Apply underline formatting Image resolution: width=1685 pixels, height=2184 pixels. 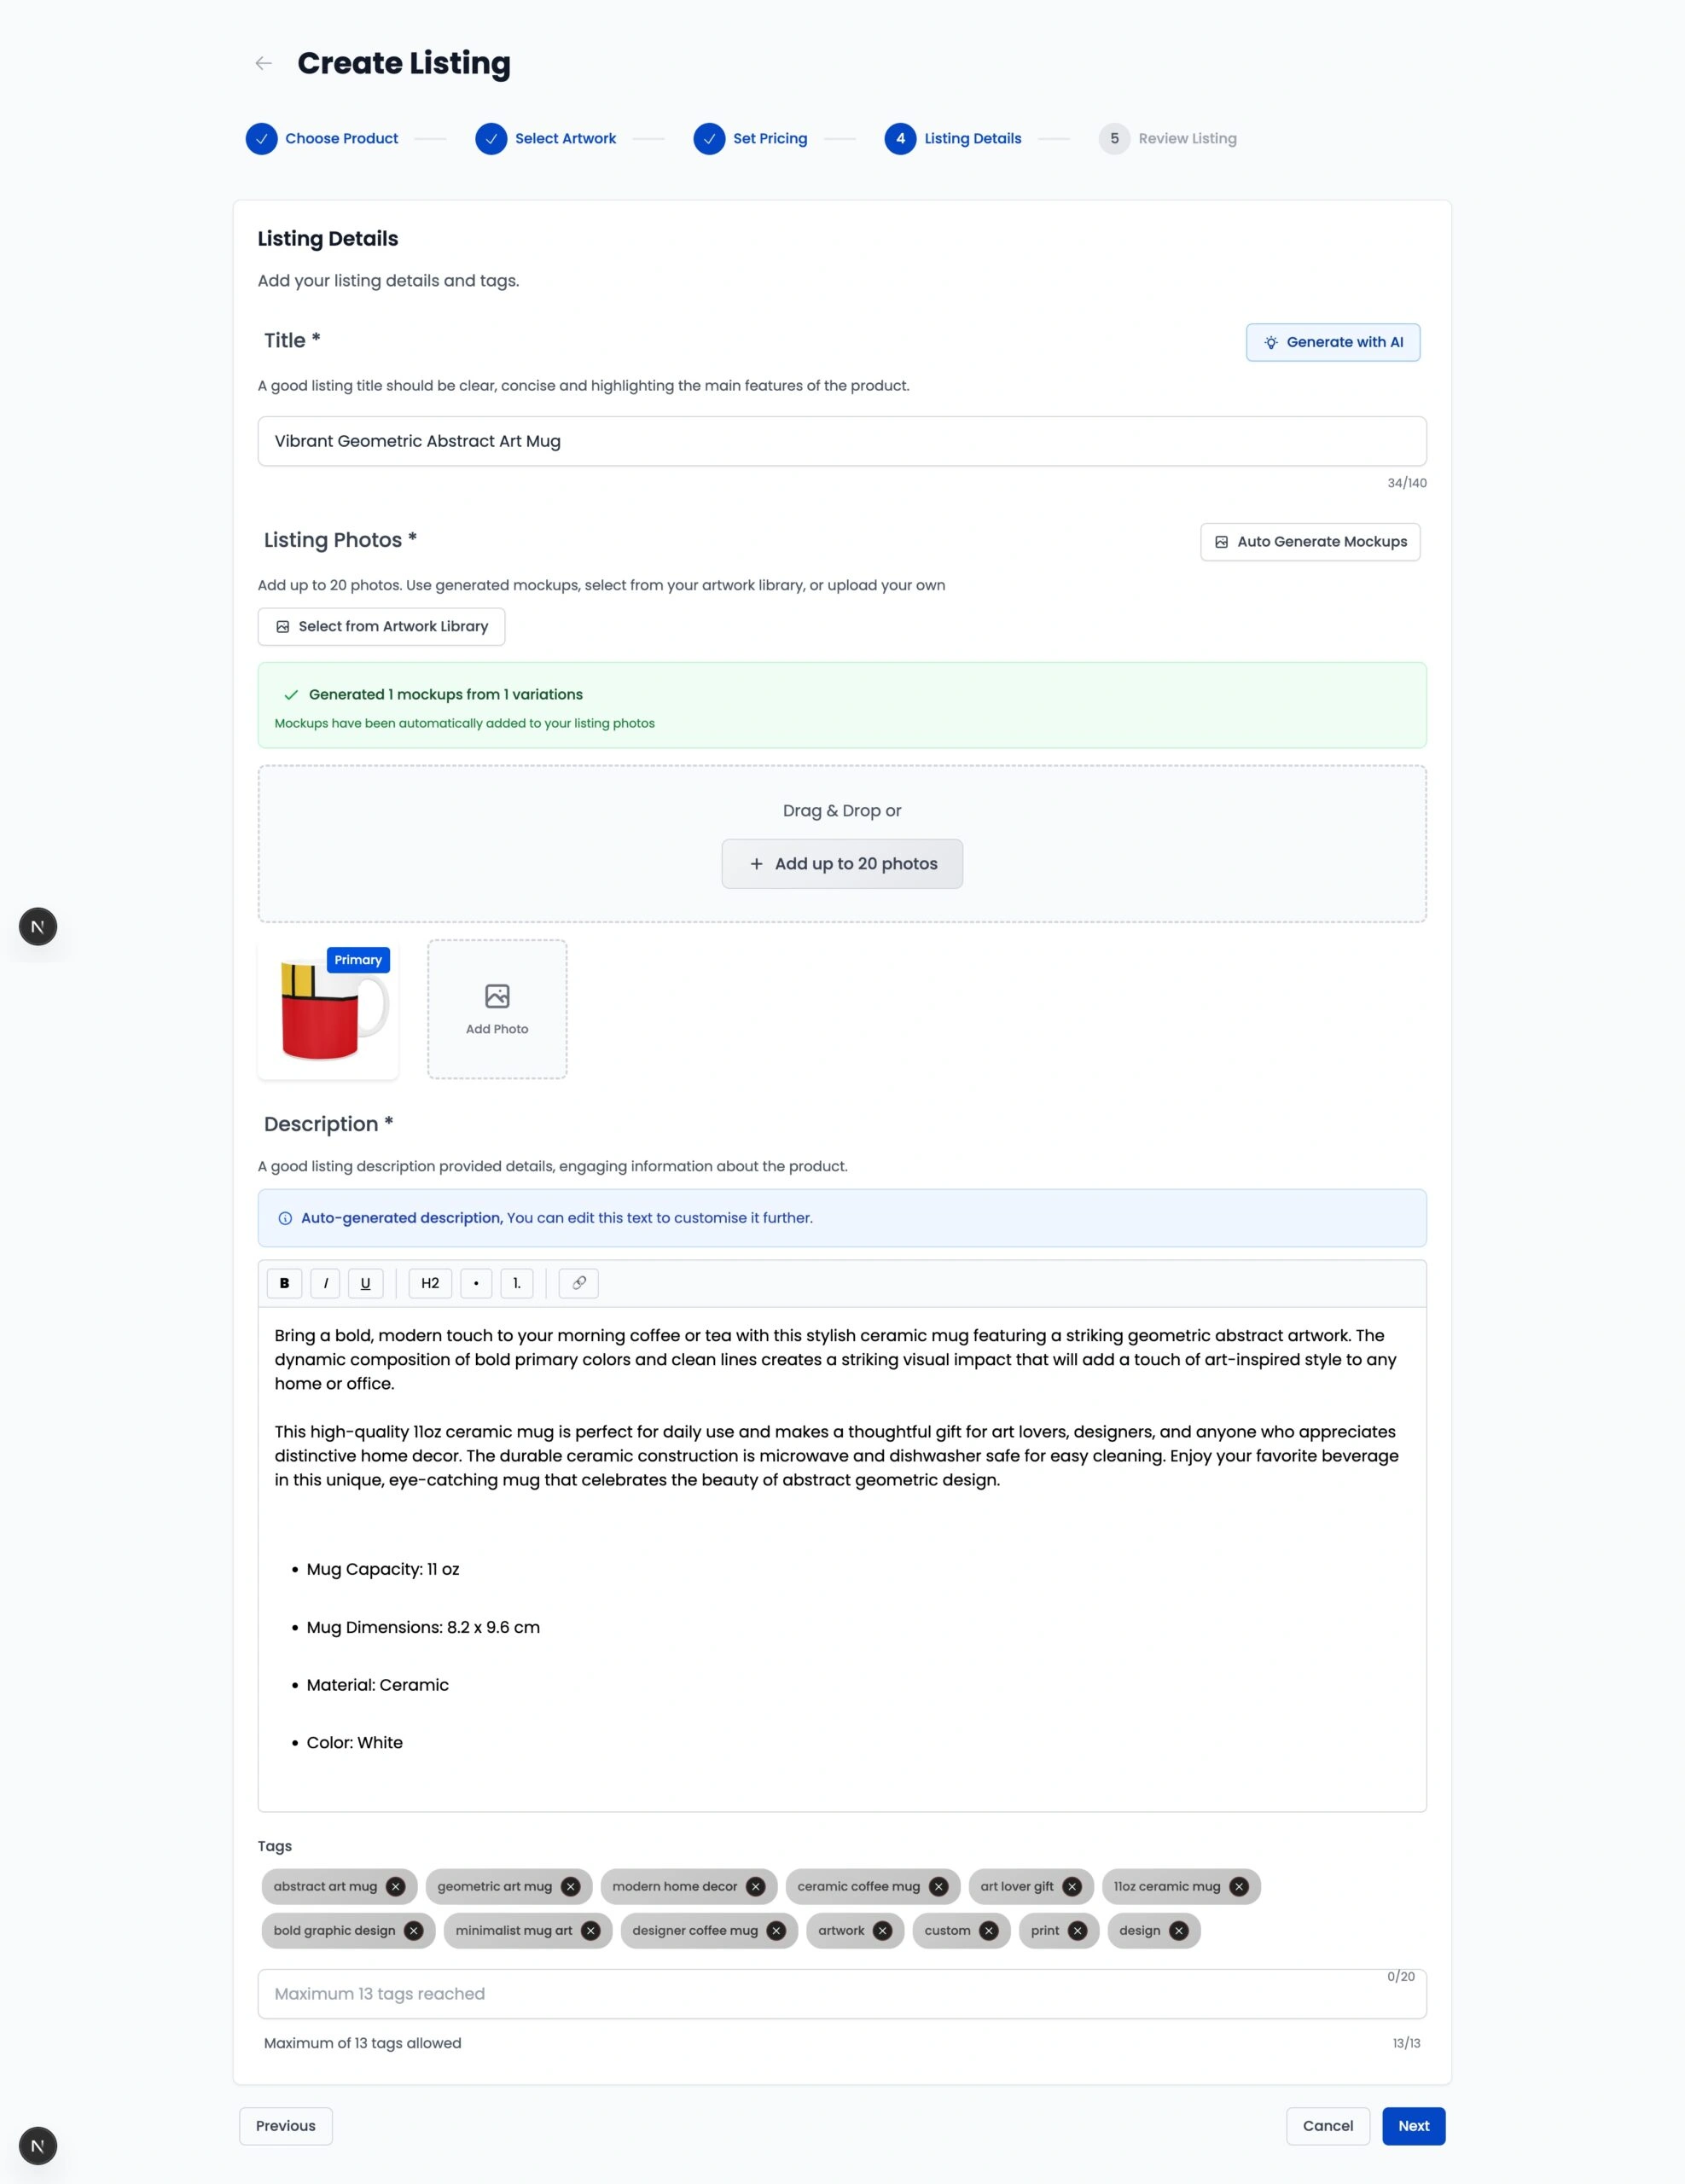pyautogui.click(x=365, y=1283)
